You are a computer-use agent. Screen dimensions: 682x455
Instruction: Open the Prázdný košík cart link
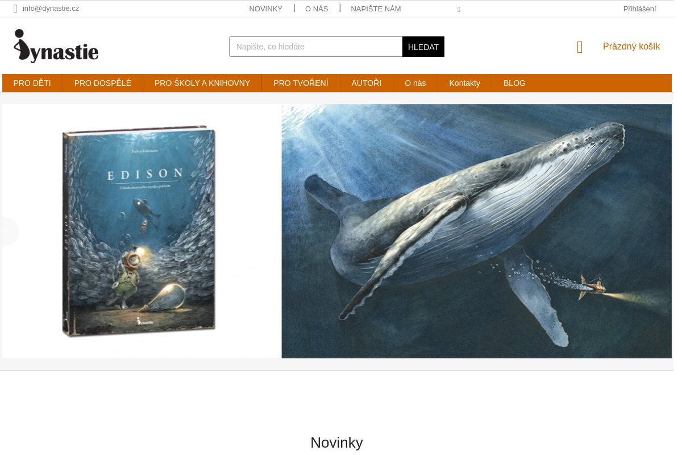point(631,47)
